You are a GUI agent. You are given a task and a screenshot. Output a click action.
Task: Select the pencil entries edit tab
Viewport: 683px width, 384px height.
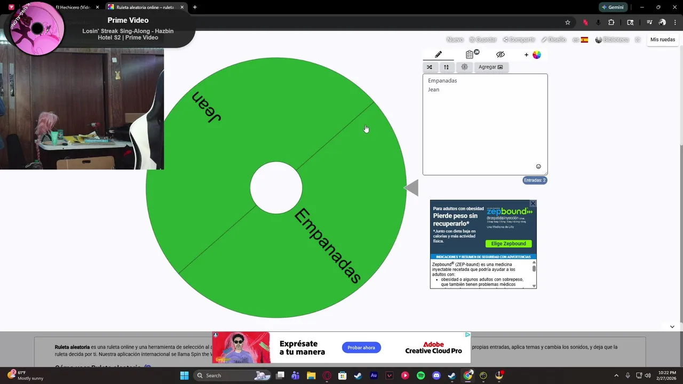click(438, 54)
